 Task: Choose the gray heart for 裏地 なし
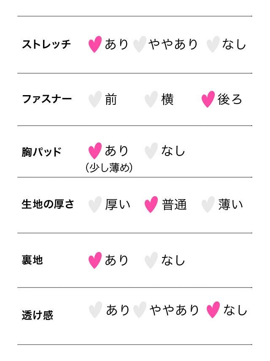coord(151,260)
